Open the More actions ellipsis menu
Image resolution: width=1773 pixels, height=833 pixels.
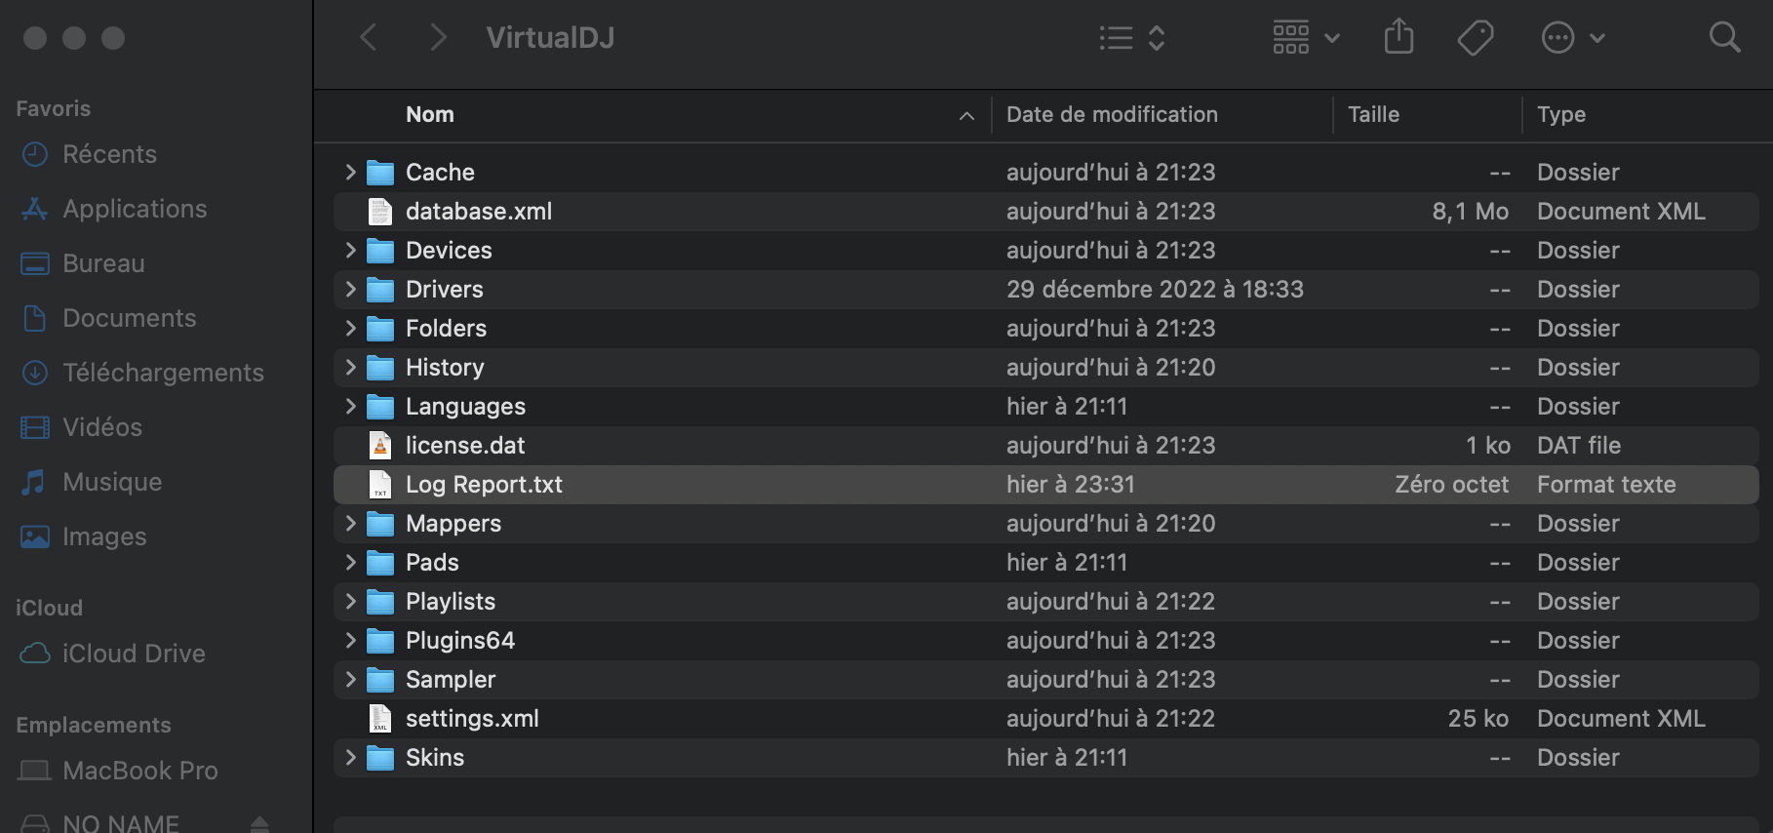[x=1573, y=38]
